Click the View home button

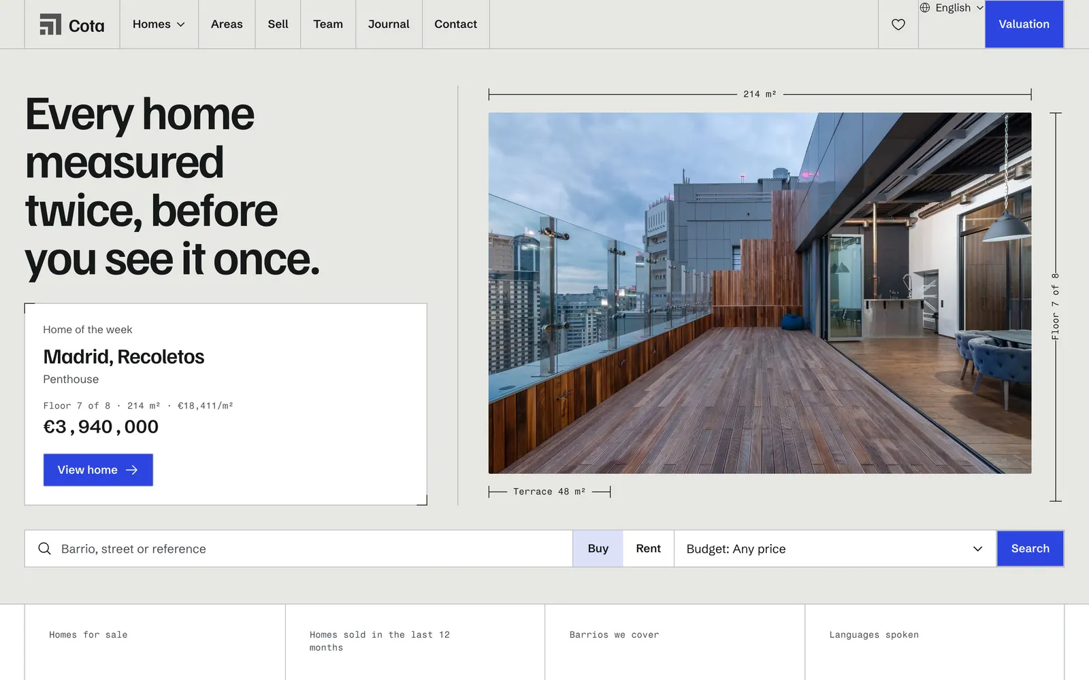coord(98,470)
